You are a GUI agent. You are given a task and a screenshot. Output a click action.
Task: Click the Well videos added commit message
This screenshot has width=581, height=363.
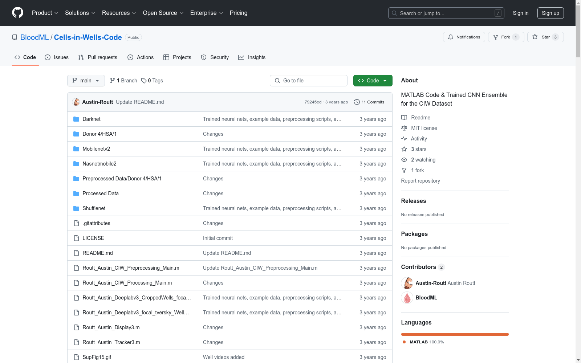tap(224, 357)
